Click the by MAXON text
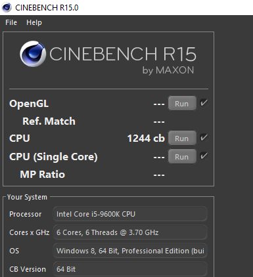253x277 pixels. [x=168, y=70]
